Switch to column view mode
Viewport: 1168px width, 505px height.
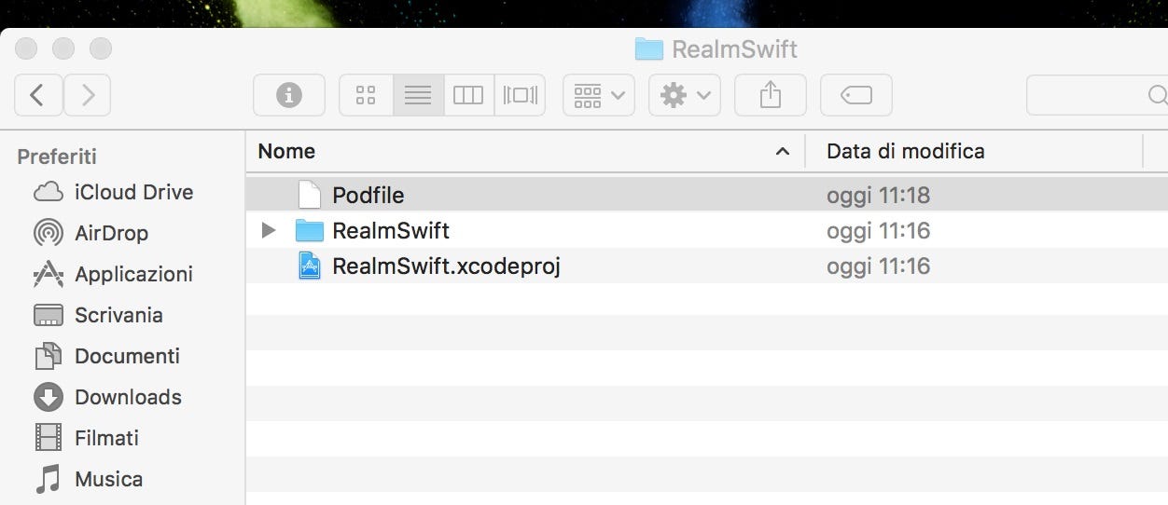468,95
